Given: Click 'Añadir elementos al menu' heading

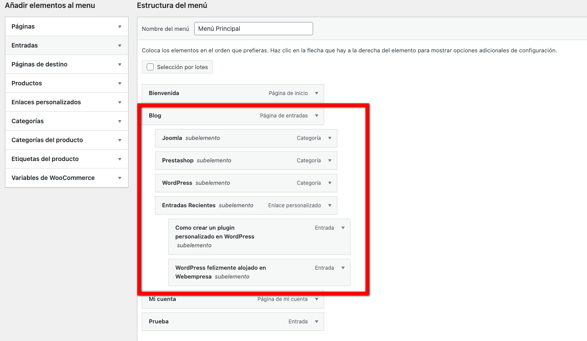Looking at the screenshot, I should 50,6.
